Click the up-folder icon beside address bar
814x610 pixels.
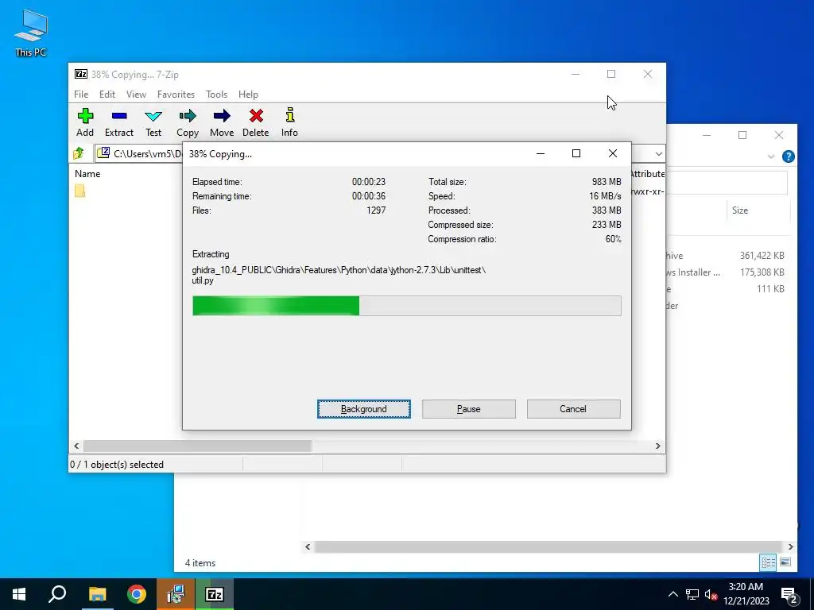79,153
